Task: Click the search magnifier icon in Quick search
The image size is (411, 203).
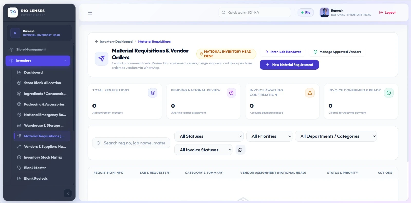Action: click(x=223, y=12)
